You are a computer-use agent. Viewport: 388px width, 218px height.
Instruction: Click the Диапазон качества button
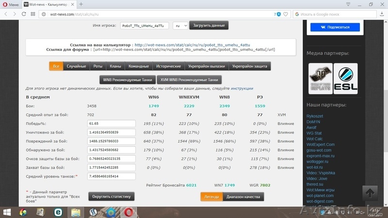point(243,196)
